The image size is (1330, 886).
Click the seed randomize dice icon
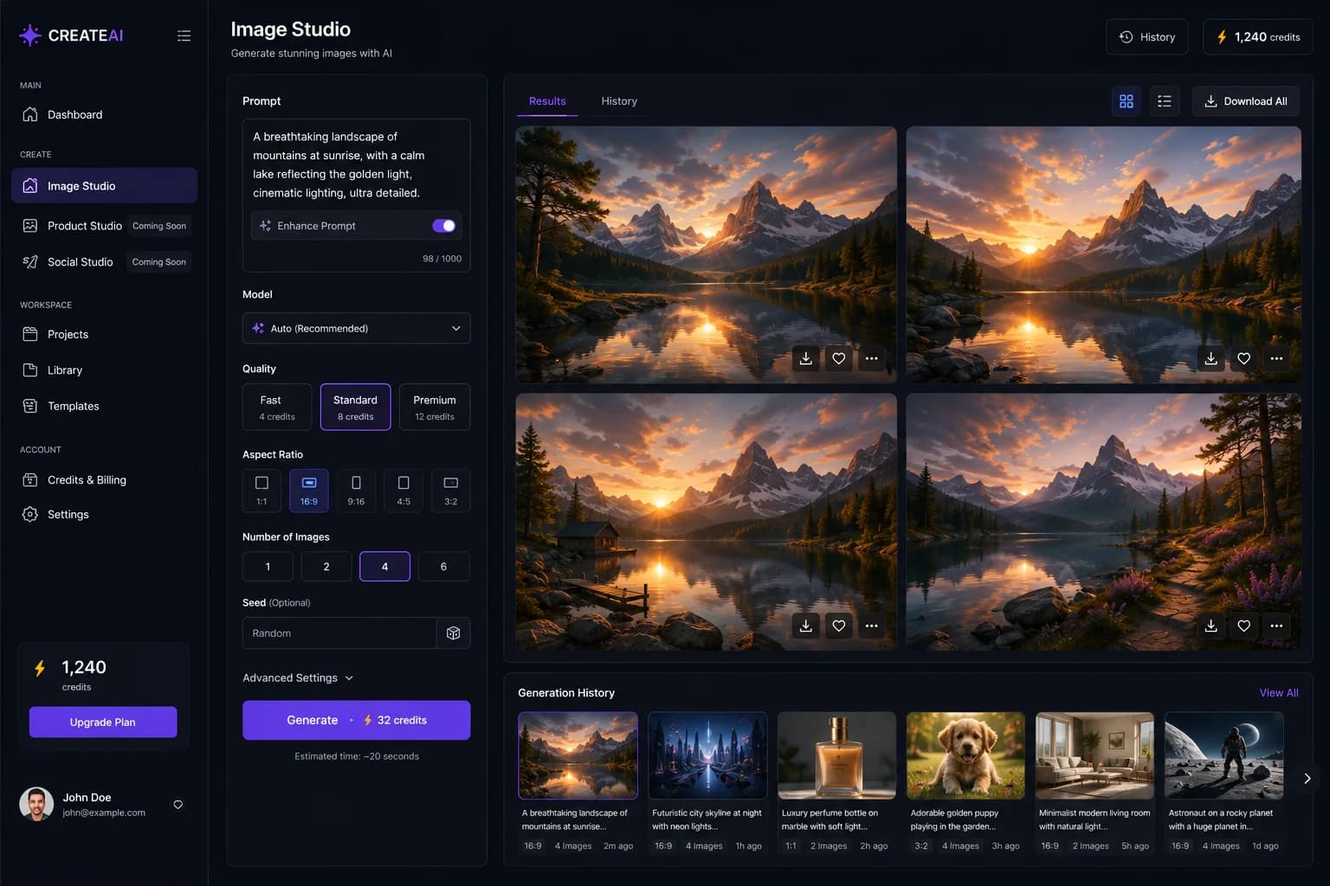pos(453,633)
